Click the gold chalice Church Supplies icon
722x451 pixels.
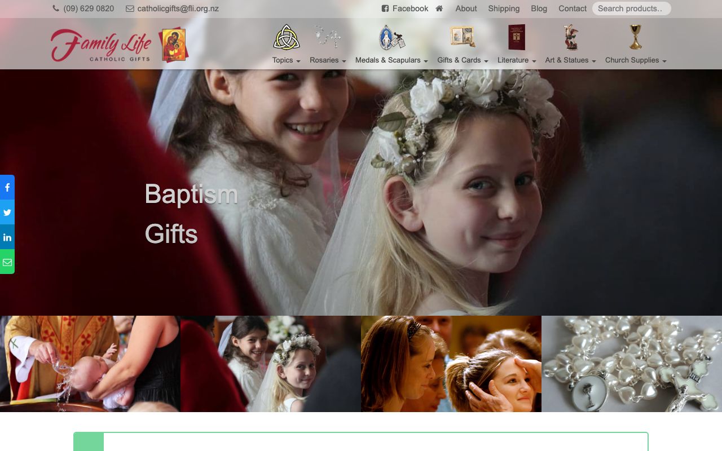point(636,37)
